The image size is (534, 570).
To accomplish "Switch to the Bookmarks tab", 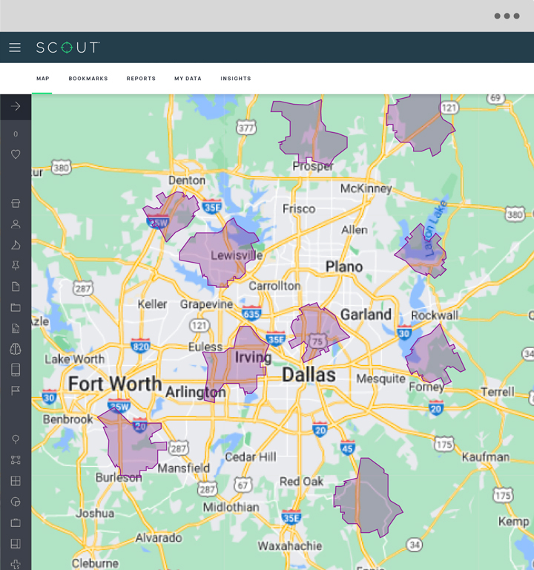I will coord(88,79).
